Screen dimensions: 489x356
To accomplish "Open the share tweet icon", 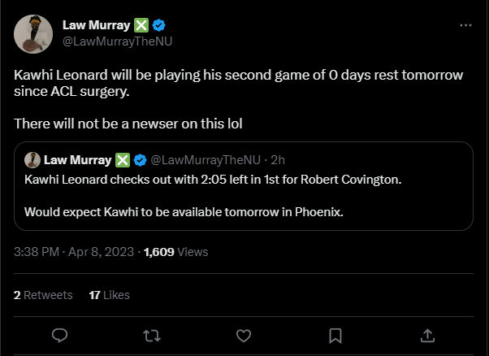I will tap(427, 335).
